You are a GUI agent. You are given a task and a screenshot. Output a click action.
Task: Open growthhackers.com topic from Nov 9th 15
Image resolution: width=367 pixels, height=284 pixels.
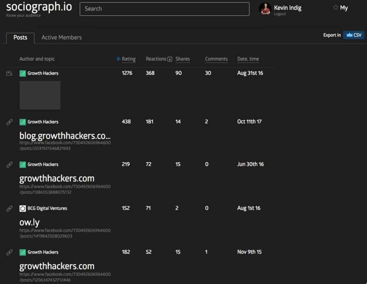click(x=57, y=266)
